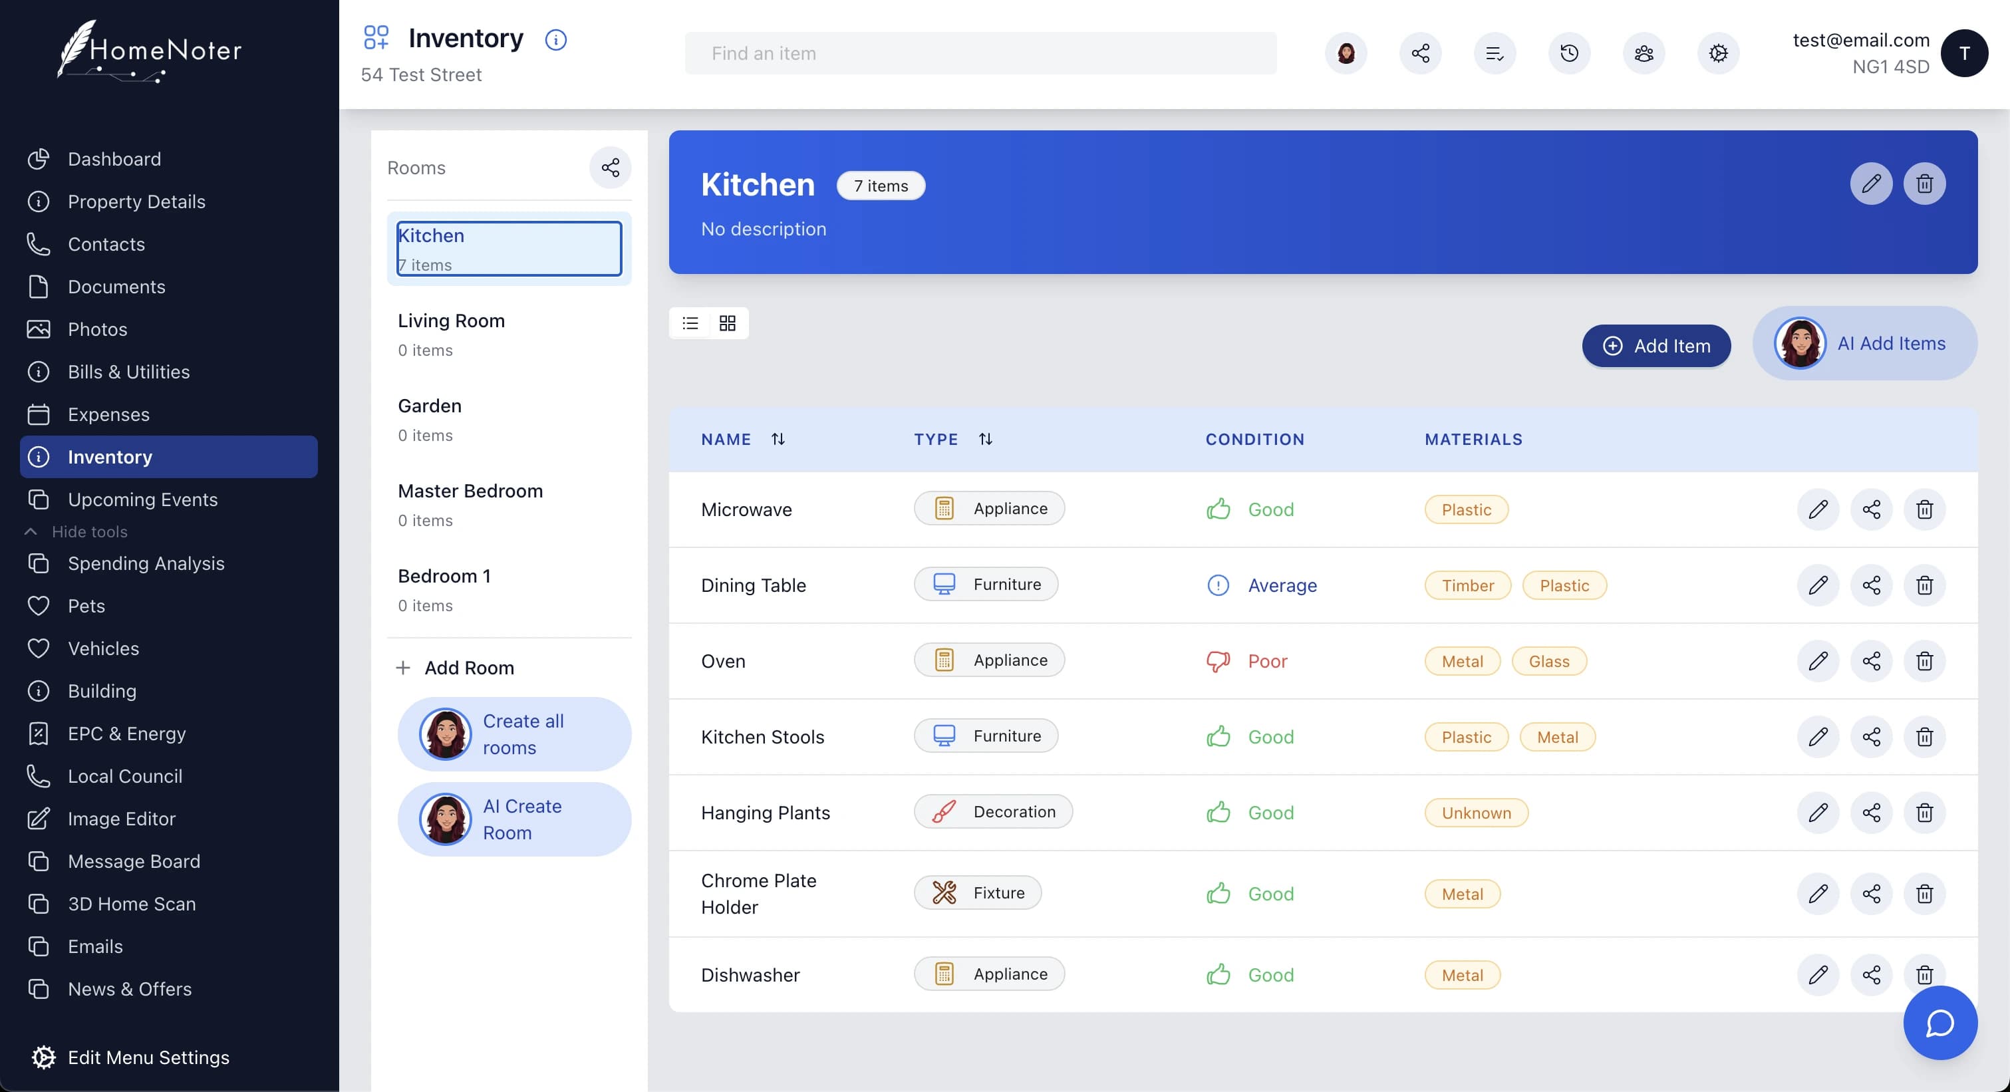
Task: Collapse the sidebar using Hide tools
Action: (88, 532)
